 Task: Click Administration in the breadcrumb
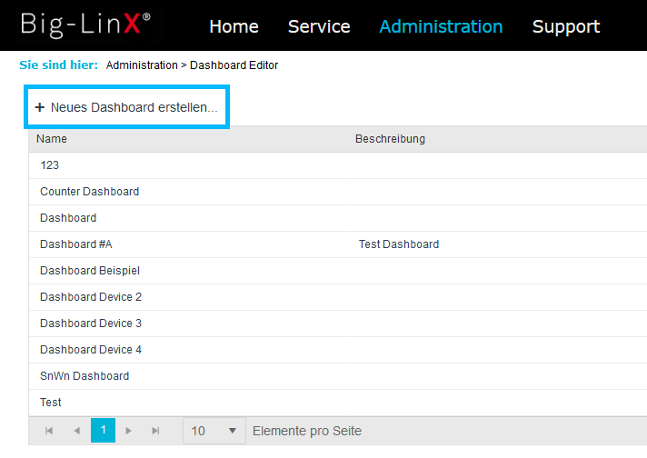(142, 65)
